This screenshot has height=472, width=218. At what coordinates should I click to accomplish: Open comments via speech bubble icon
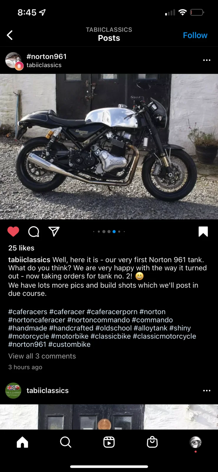[x=34, y=232]
